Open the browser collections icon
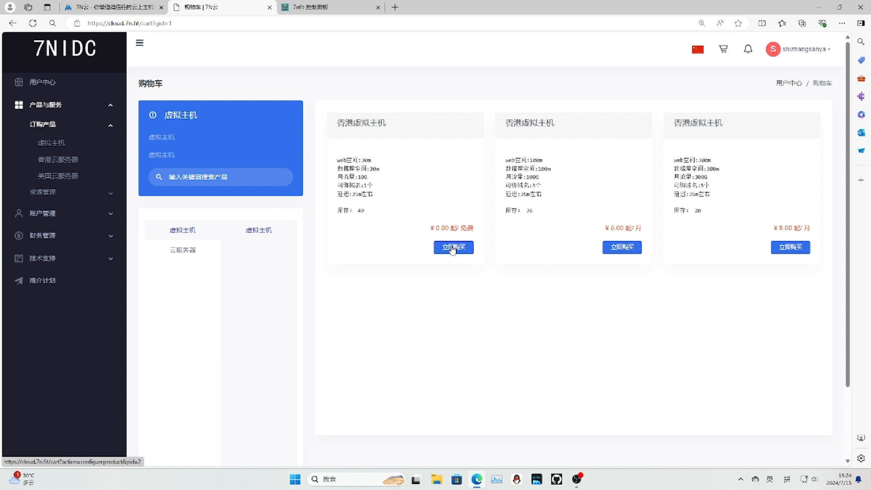 coord(802,23)
